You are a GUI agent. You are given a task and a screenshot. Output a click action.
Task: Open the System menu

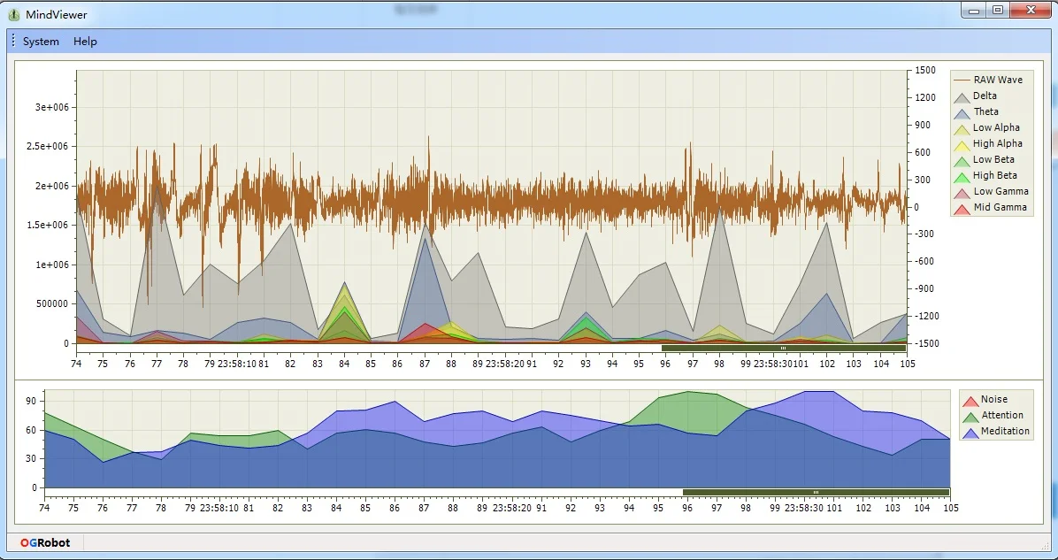[x=41, y=42]
